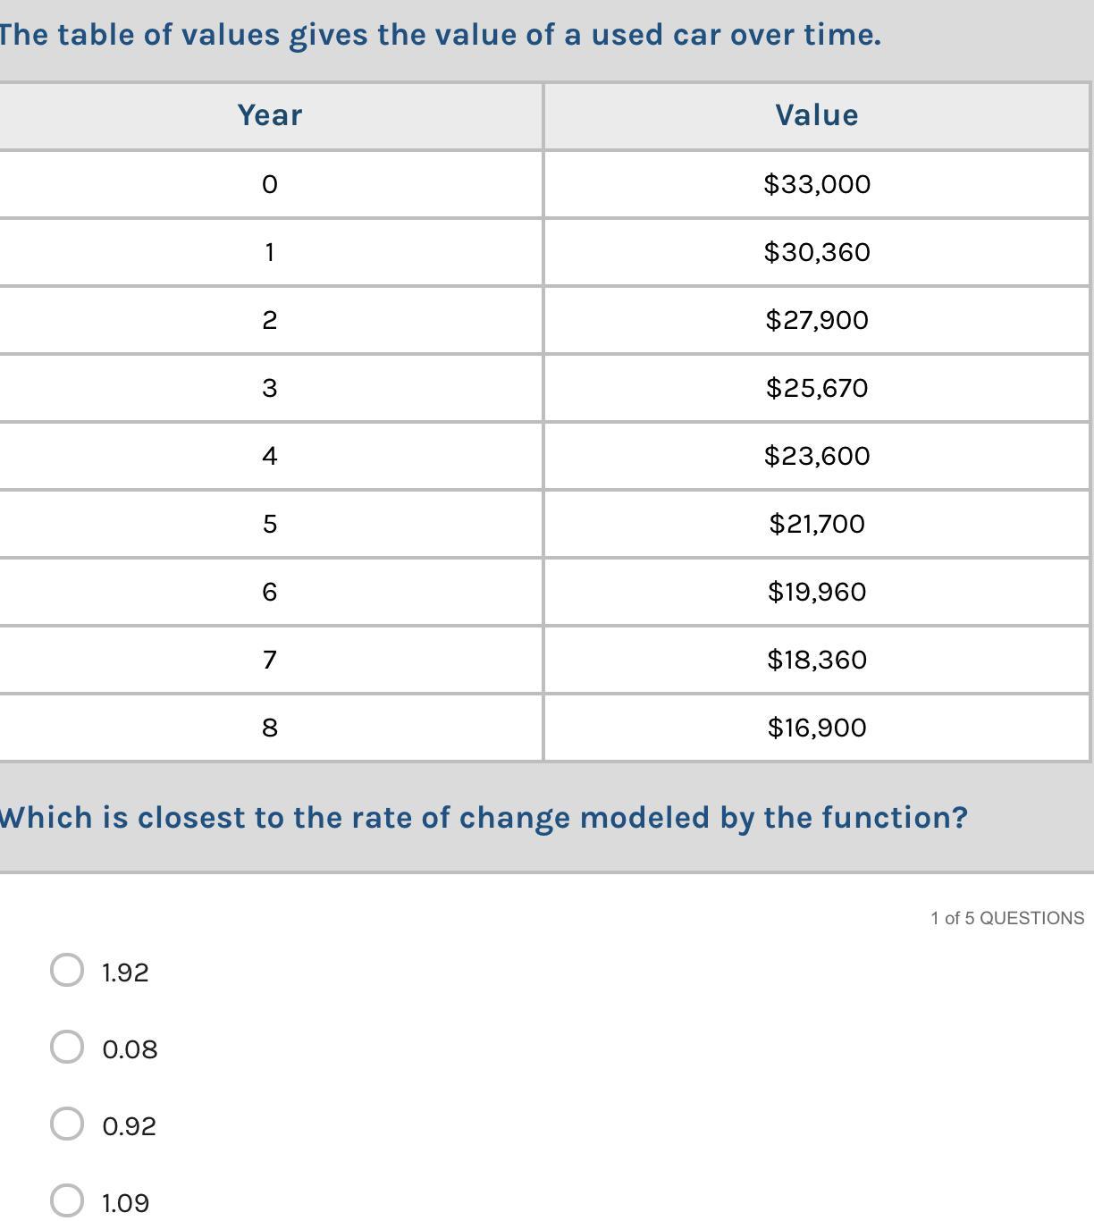1094x1221 pixels.
Task: Select the $16,900 table cell
Action: pyautogui.click(x=816, y=728)
